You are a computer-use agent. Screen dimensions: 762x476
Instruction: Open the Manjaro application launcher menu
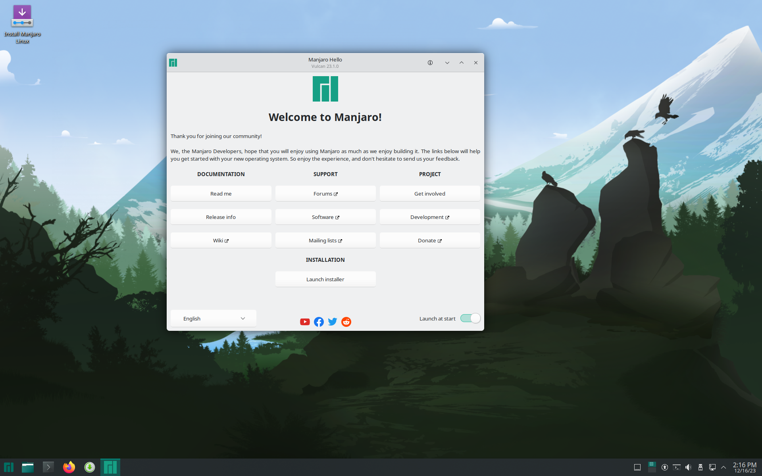coord(9,467)
